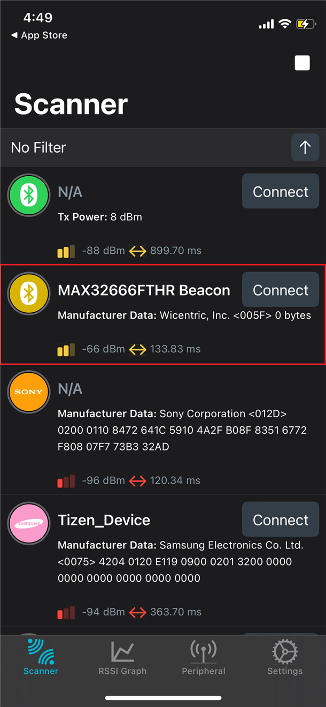Stop scanning with the white square button

coord(302,63)
